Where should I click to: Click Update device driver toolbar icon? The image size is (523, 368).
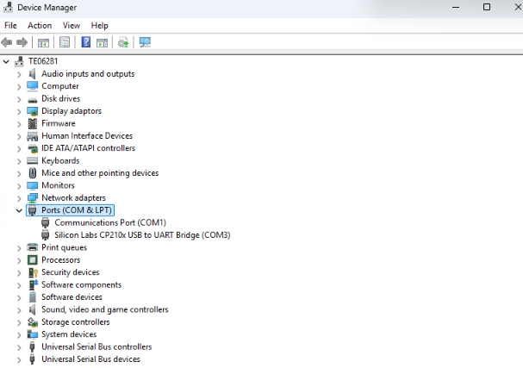pos(123,42)
